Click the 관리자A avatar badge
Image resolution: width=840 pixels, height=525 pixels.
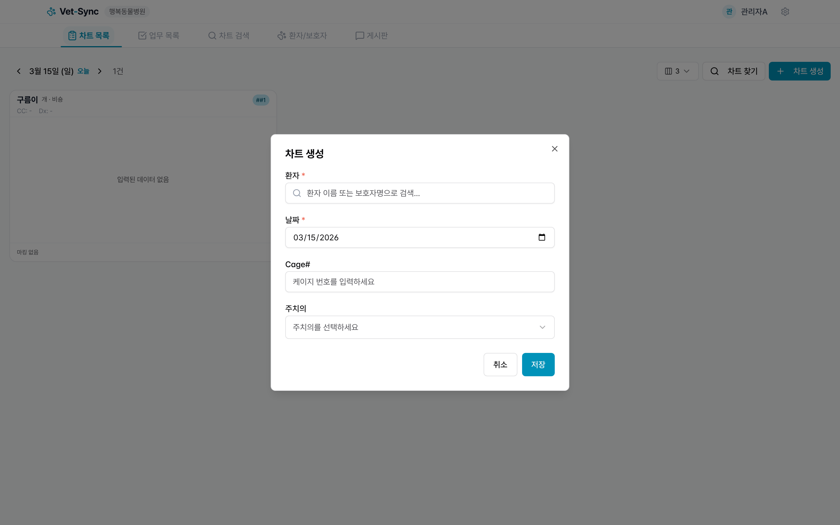coord(729,12)
